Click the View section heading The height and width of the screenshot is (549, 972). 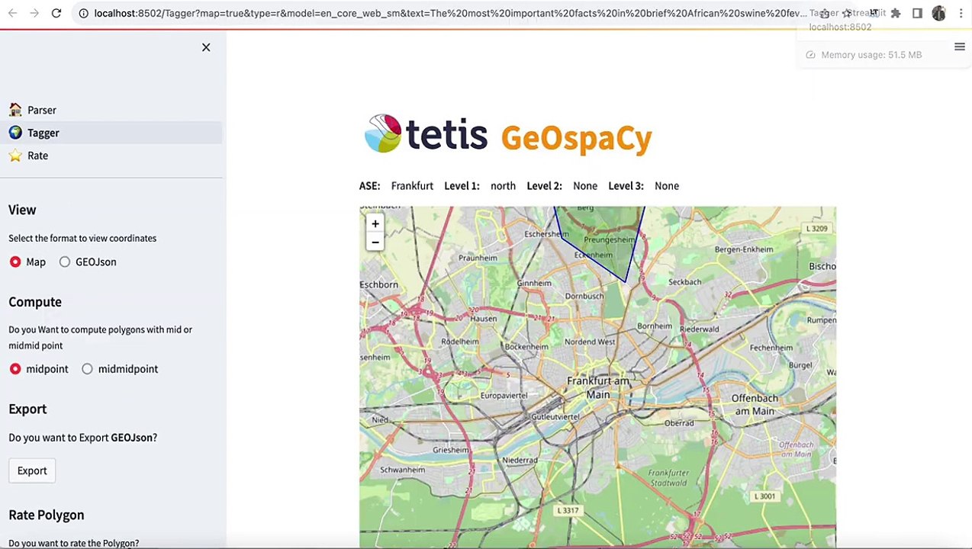coord(22,210)
